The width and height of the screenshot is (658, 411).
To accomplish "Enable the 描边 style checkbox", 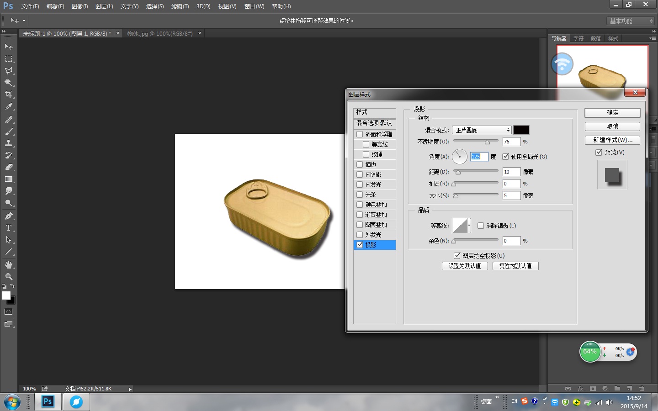I will click(x=360, y=164).
